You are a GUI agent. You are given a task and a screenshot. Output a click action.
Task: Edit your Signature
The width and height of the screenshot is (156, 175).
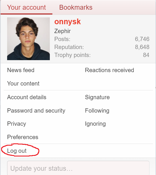pos(97,97)
